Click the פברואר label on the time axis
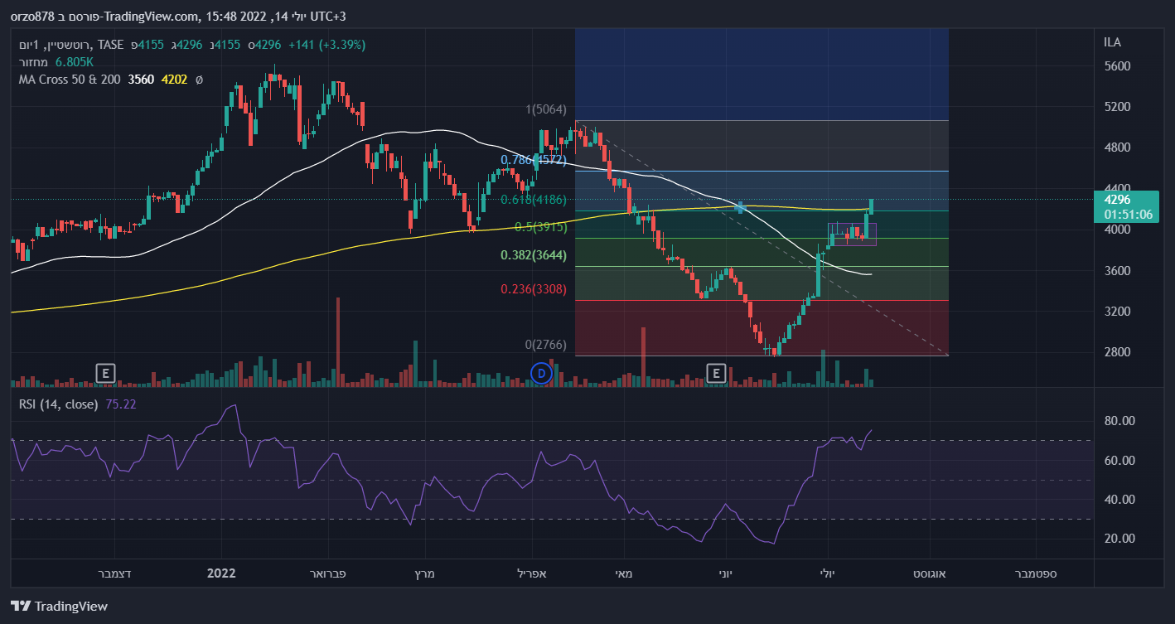Viewport: 1175px width, 624px height. [327, 573]
